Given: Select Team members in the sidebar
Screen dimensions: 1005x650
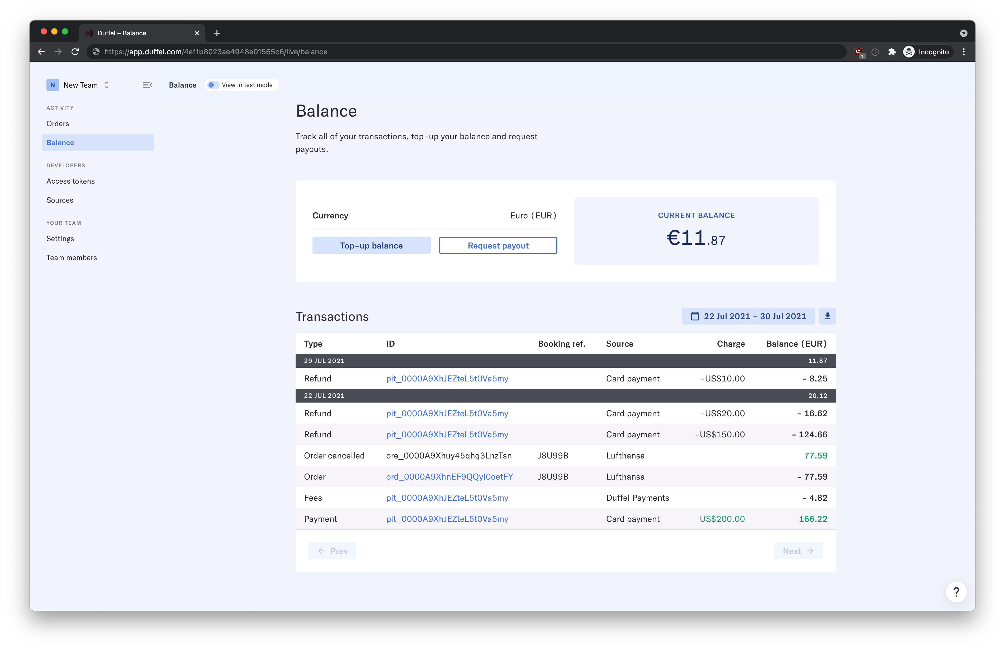Looking at the screenshot, I should click(x=72, y=257).
